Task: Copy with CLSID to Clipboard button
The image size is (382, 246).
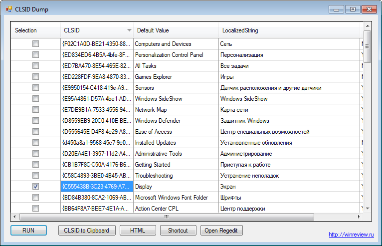Action: point(87,231)
